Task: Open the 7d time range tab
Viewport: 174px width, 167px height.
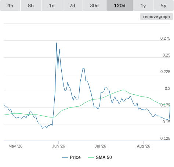Action: 72,6
